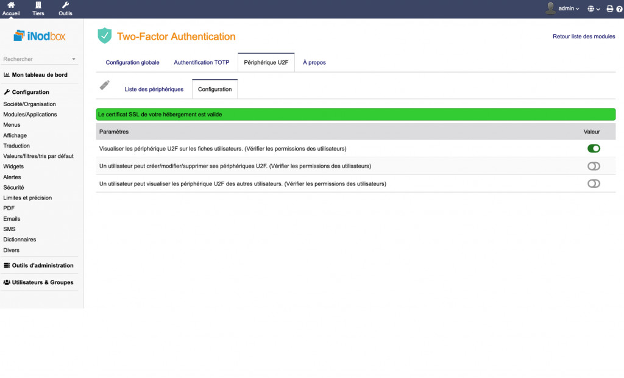Open Liste des périphériques sub-tab

[x=154, y=89]
